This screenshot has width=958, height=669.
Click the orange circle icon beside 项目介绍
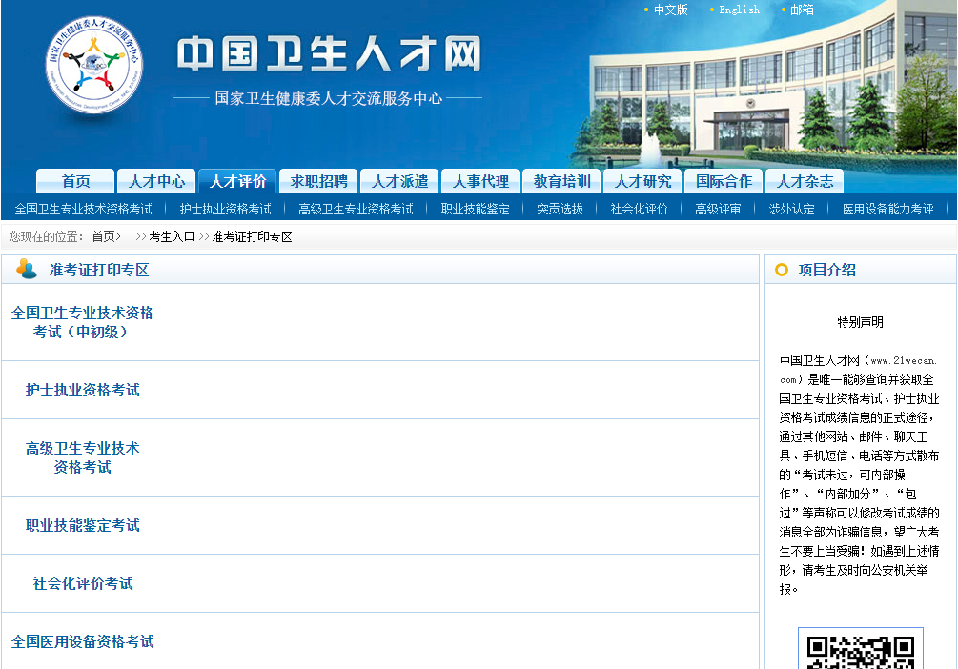(x=782, y=270)
